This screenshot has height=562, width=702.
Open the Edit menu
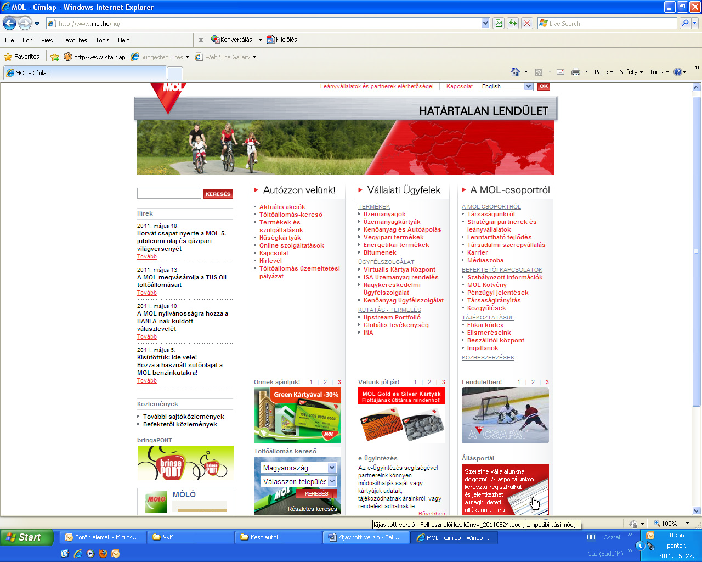tap(27, 40)
